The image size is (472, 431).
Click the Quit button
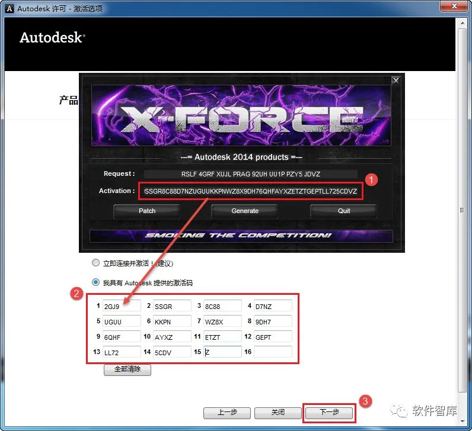point(343,211)
